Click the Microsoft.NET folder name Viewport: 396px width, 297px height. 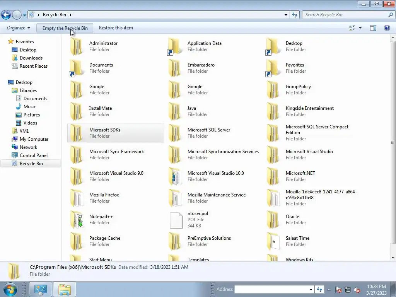(x=300, y=173)
